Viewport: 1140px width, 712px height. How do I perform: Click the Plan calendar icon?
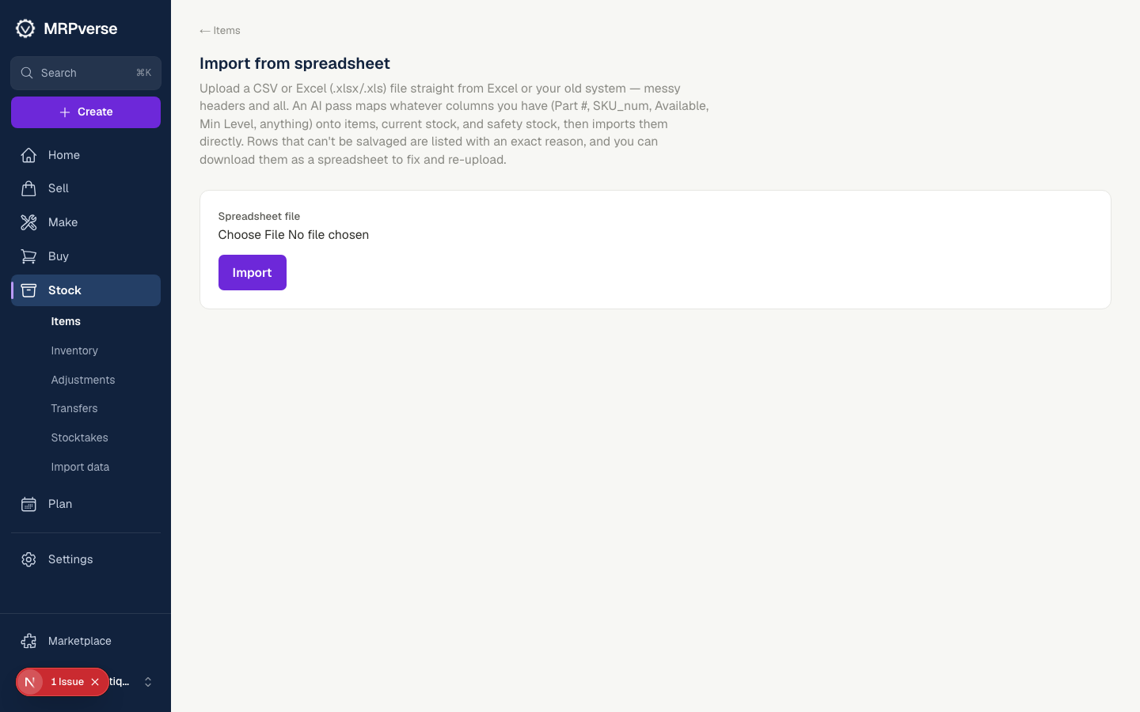click(x=28, y=504)
